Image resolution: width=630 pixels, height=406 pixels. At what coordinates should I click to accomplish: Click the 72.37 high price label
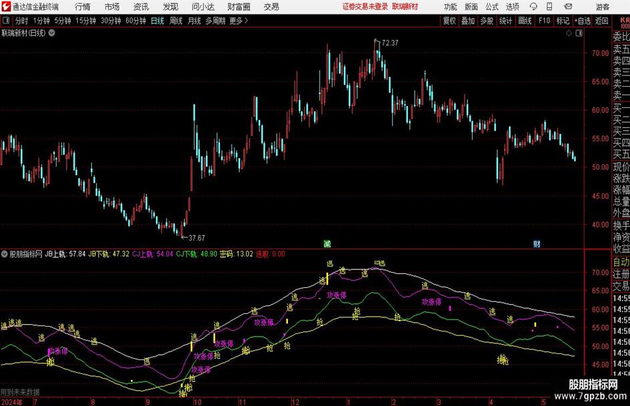point(390,43)
